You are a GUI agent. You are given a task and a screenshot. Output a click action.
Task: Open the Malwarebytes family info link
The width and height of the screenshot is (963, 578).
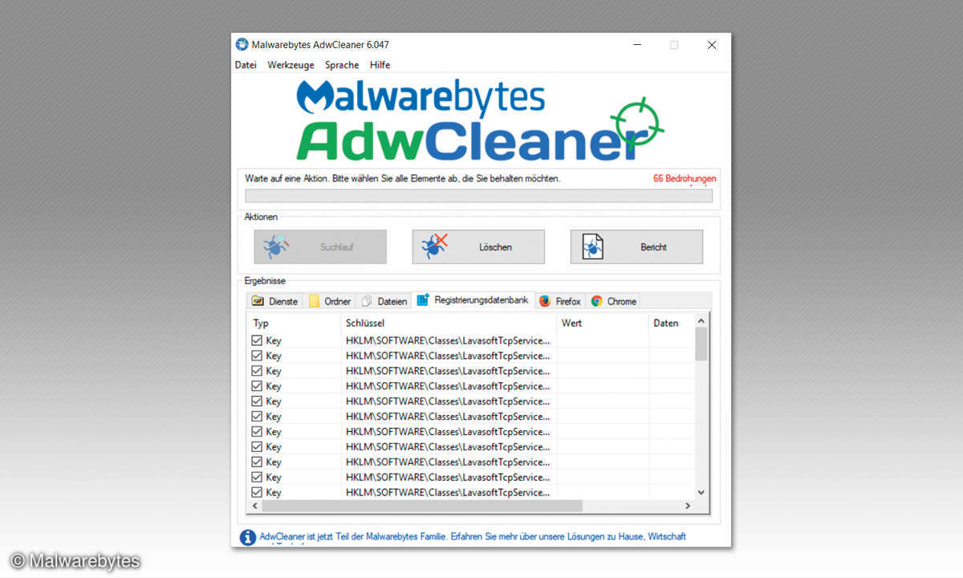tap(473, 536)
